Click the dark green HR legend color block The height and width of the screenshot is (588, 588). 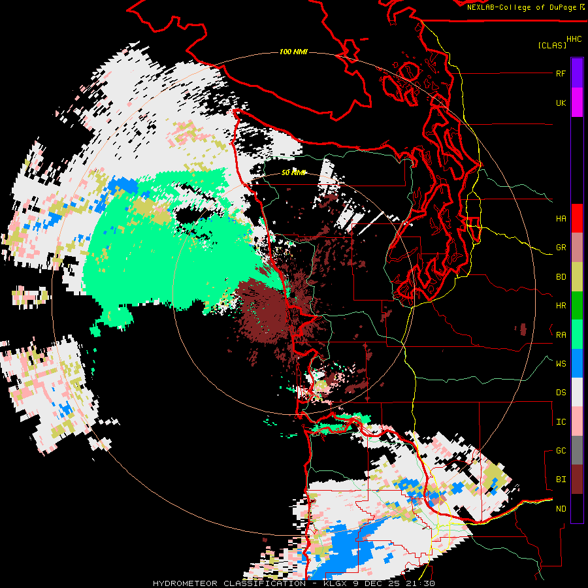577,306
